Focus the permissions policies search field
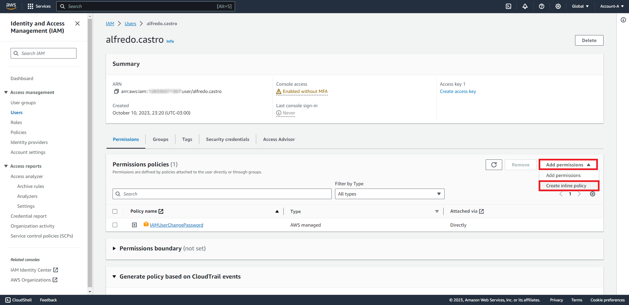Screen dimensions: 629x305 click(222, 194)
